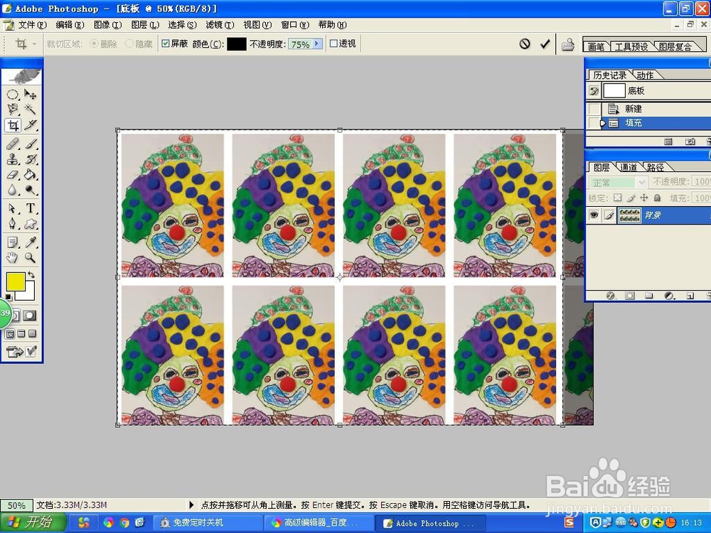This screenshot has height=533, width=711.
Task: Select the Brush tool
Action: (30, 144)
